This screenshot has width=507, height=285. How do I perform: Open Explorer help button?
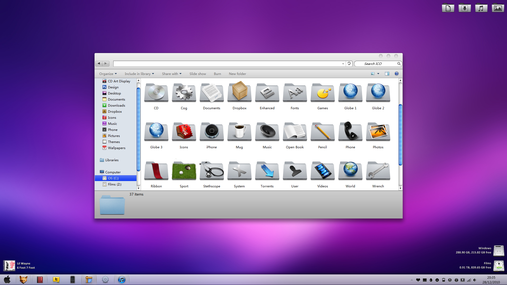[x=396, y=74]
